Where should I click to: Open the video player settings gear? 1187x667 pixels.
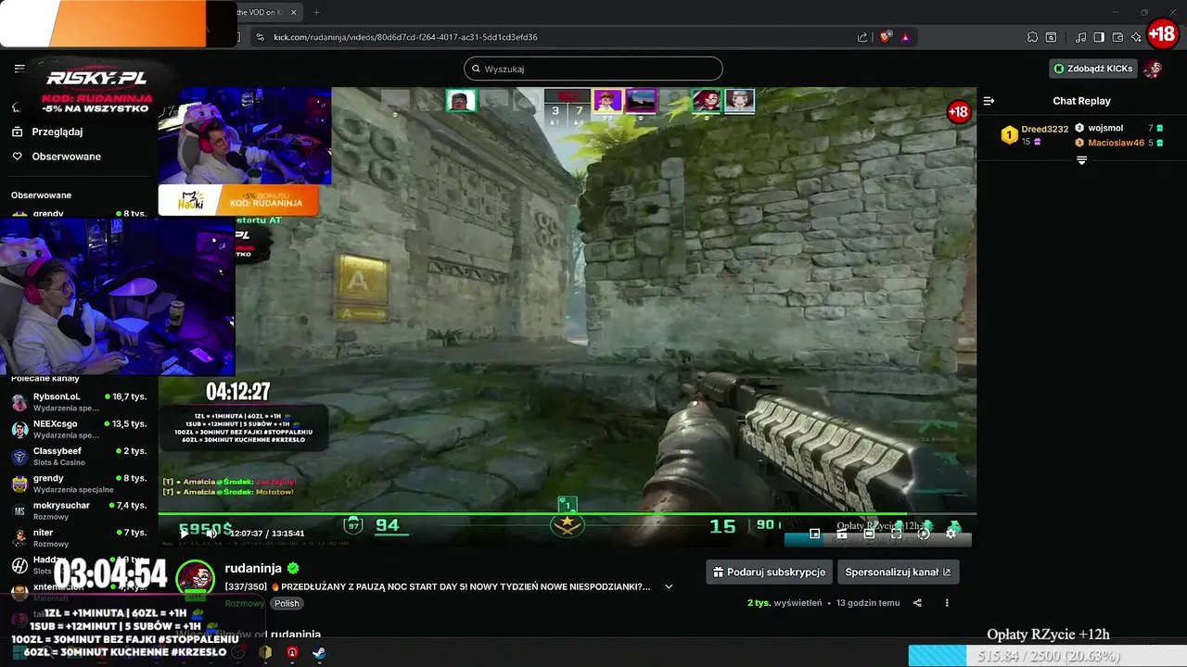(x=951, y=534)
